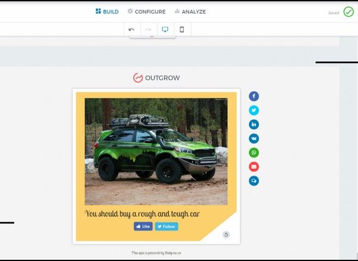Click the Facebook Like button

143,226
